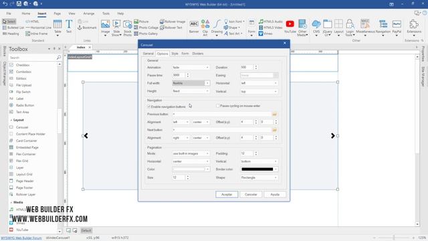Screen dimensions: 428x241
Task: Click the zoom slider in status bar
Action: pos(394,238)
